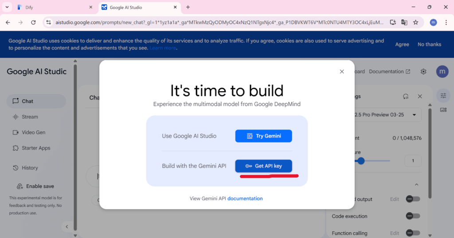The height and width of the screenshot is (238, 454).
Task: Close the run settings panel
Action: click(x=420, y=96)
